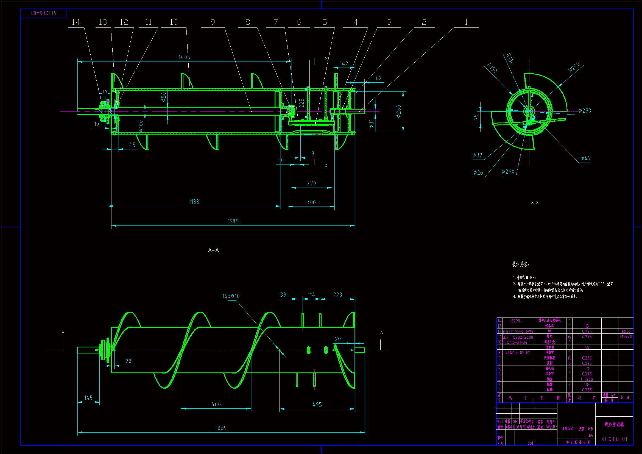Screen dimensions: 642x454
Task: Select the A-A section view label
Action: pos(213,250)
